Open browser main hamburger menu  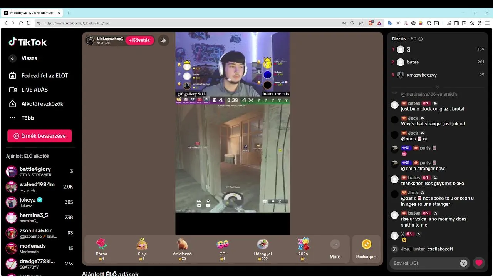click(x=487, y=23)
